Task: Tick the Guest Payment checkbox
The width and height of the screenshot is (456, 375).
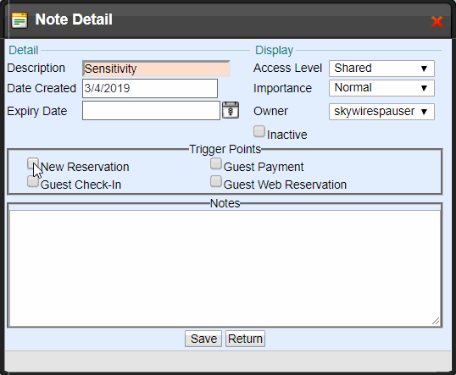Action: (x=216, y=163)
